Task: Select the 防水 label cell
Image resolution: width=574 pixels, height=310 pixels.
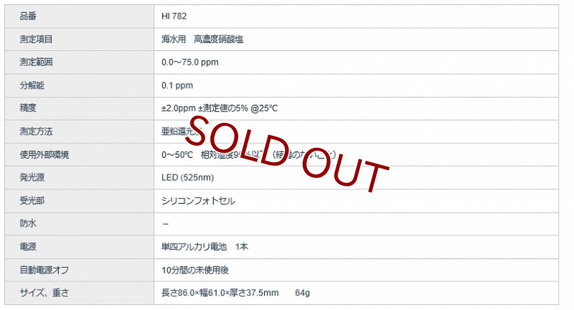Action: [28, 224]
